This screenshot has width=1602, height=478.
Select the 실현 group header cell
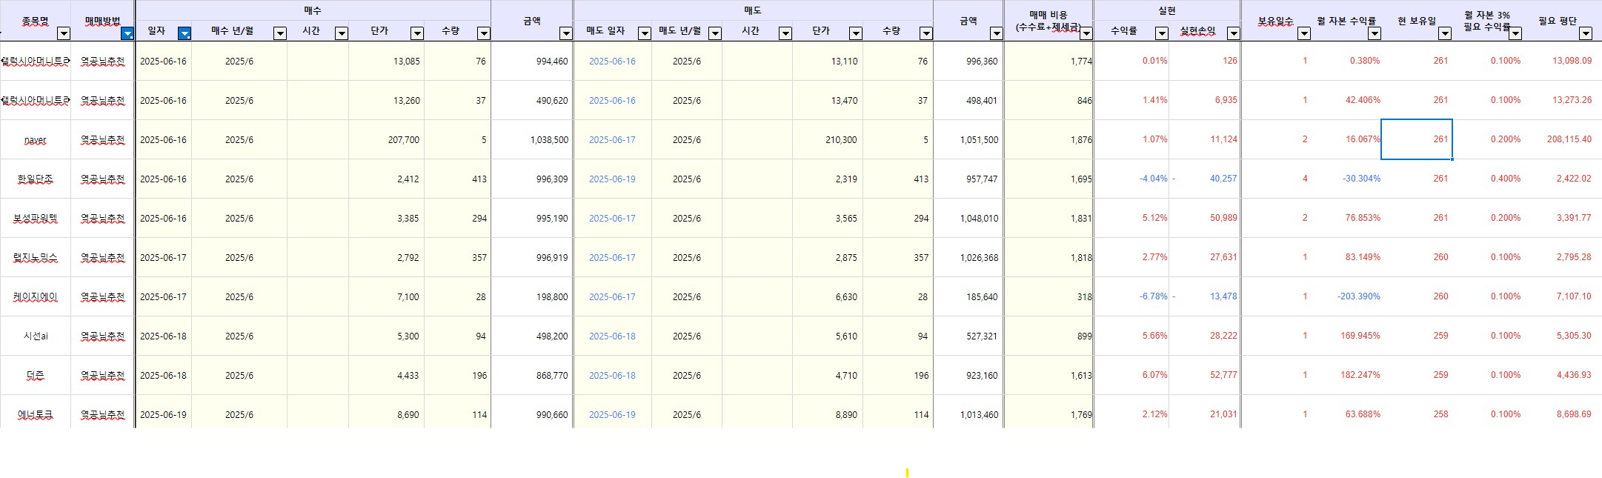pos(1166,10)
